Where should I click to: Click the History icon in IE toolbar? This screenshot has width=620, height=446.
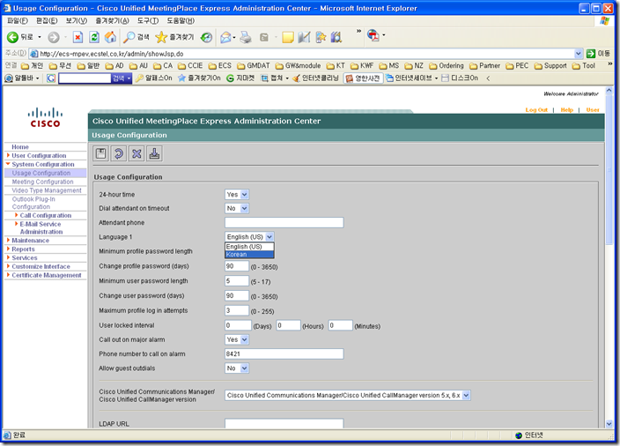click(206, 37)
